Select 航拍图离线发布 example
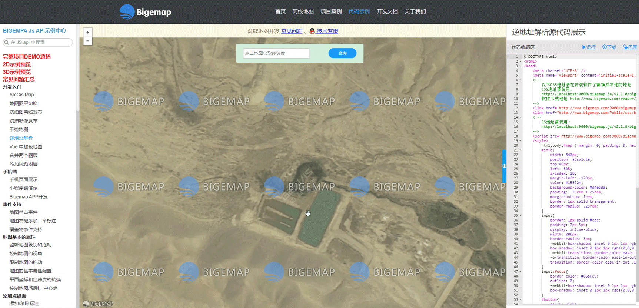 [x=26, y=112]
